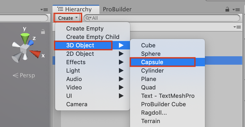Click the red X axis cone on gizmo
The height and width of the screenshot is (127, 245).
point(35,54)
